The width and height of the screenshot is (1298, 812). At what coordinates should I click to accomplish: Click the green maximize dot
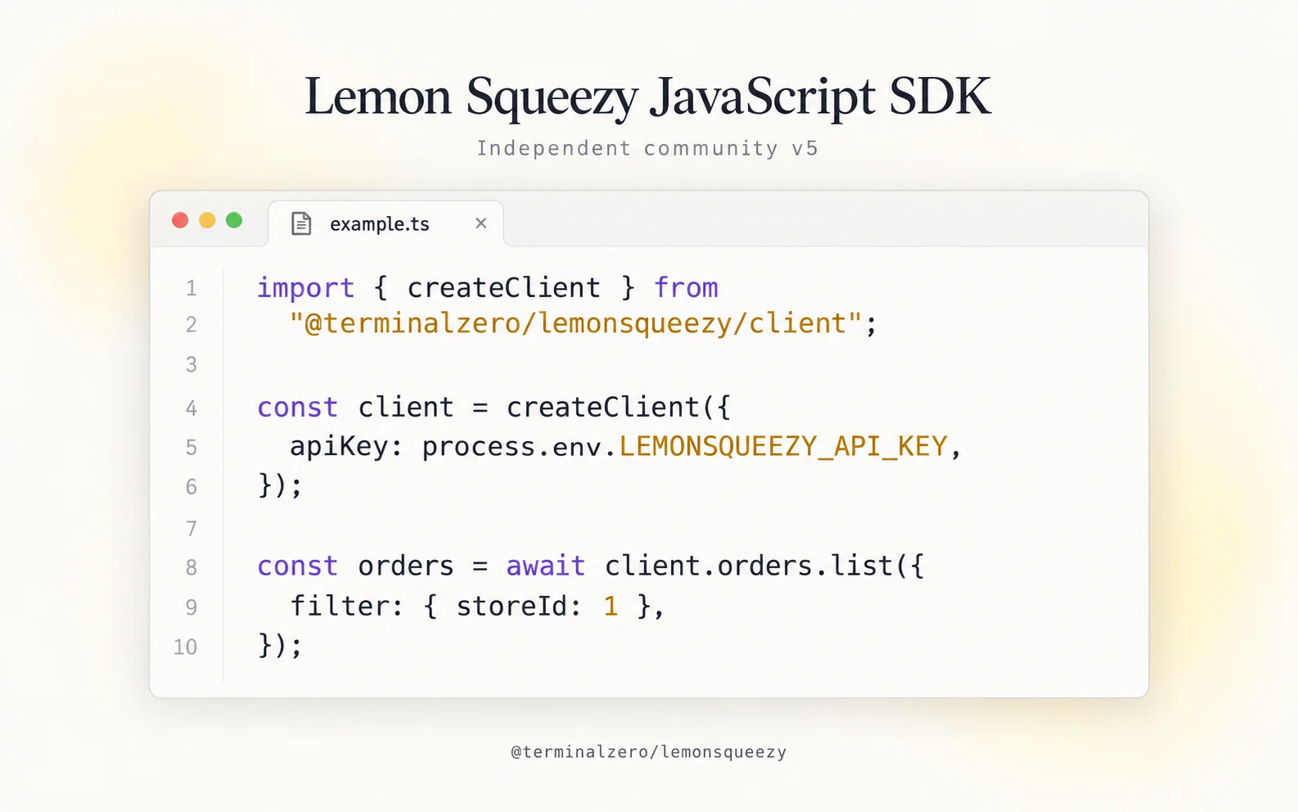[234, 220]
